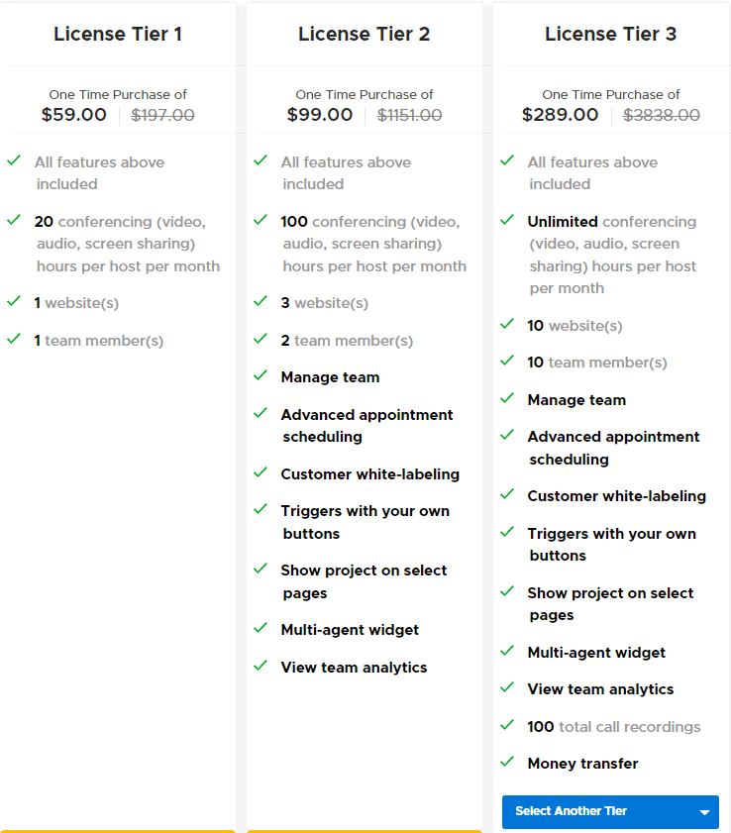Click the One Time Purchase label in Tier 2

pyautogui.click(x=364, y=94)
